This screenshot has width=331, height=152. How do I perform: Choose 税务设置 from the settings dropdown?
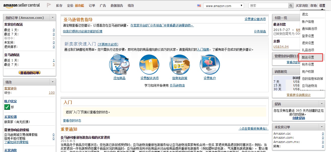[308, 64]
